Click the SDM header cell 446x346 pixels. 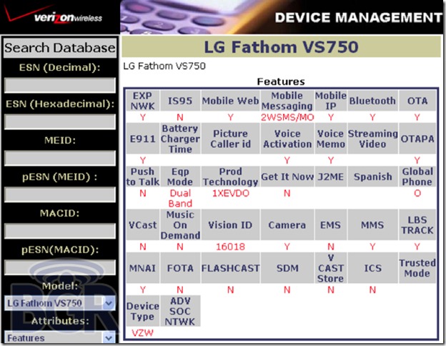(287, 268)
